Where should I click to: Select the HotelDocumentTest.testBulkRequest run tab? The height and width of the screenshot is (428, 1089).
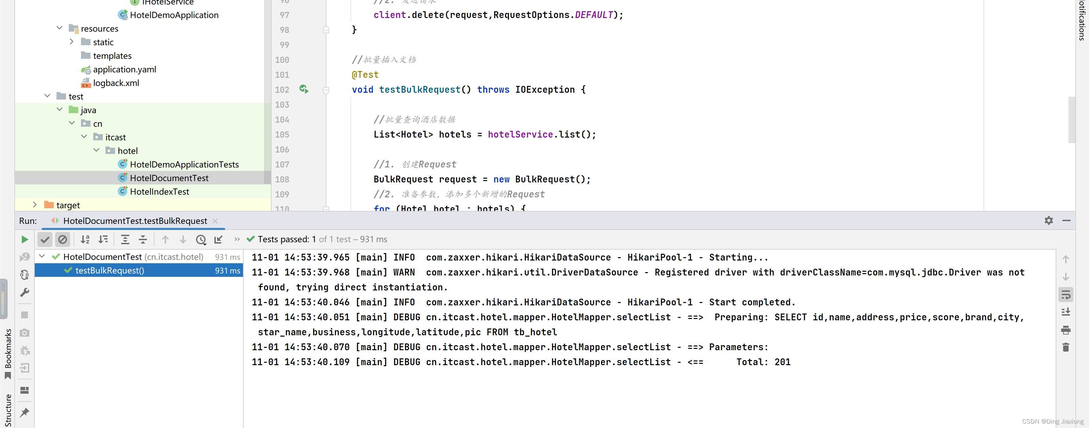click(x=134, y=221)
